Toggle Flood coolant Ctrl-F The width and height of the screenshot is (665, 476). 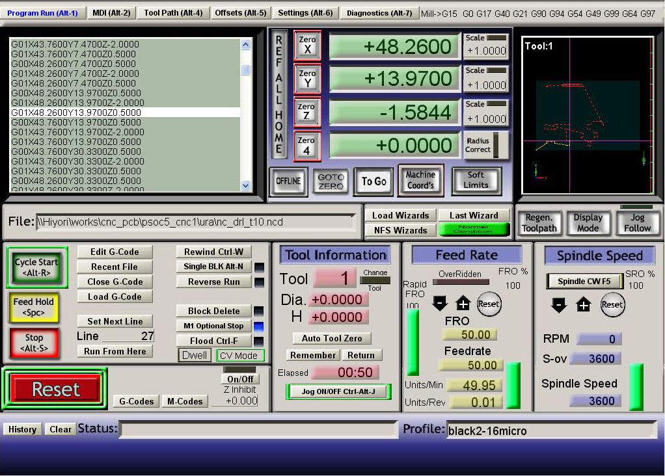tap(213, 341)
